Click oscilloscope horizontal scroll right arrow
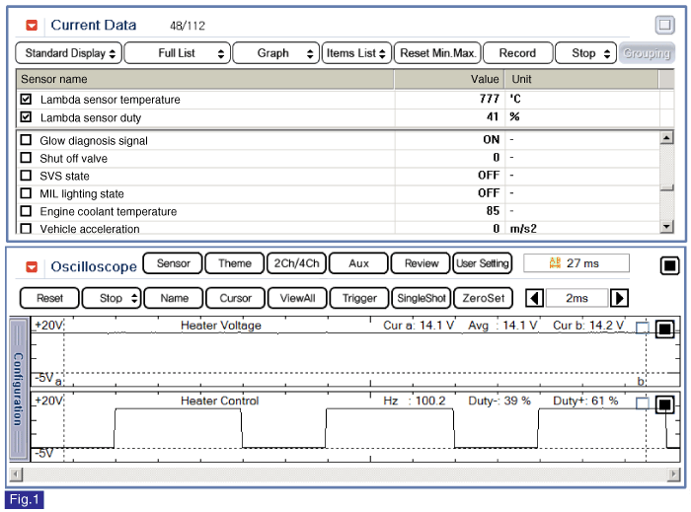 click(673, 475)
